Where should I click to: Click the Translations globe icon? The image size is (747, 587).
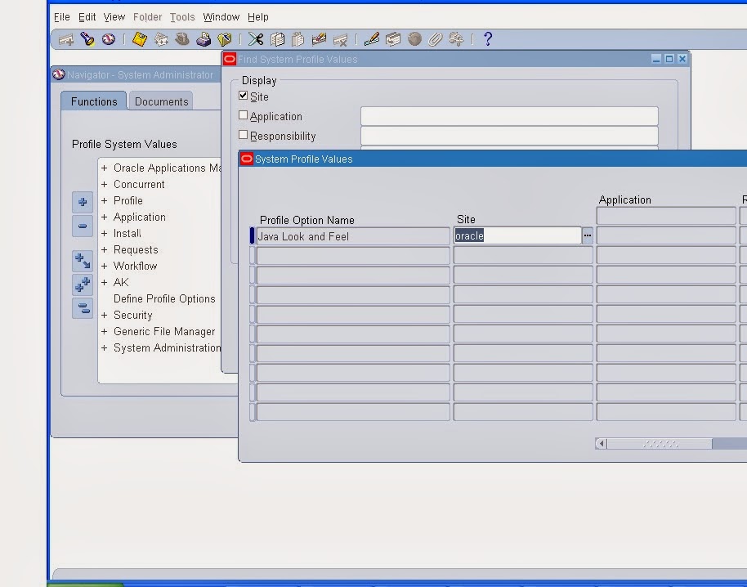tap(414, 39)
